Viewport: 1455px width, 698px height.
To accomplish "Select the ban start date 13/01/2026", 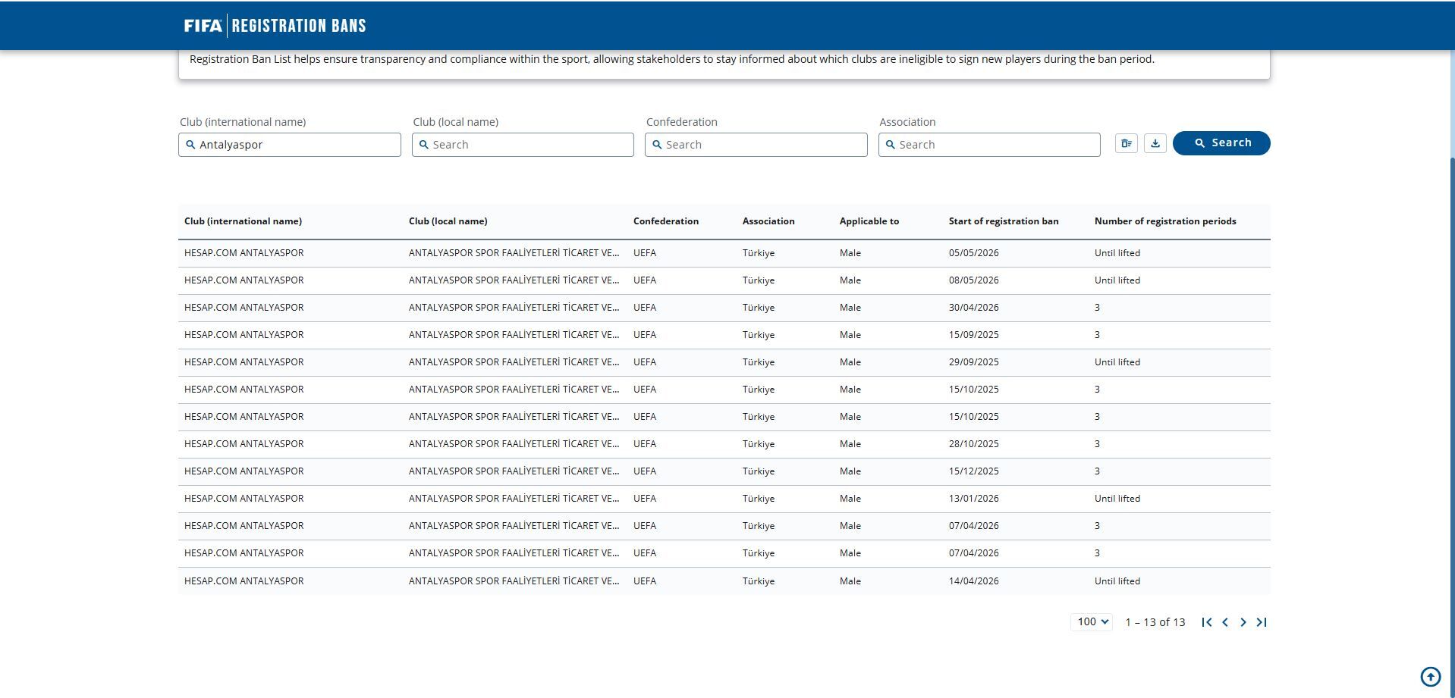I will [x=974, y=499].
